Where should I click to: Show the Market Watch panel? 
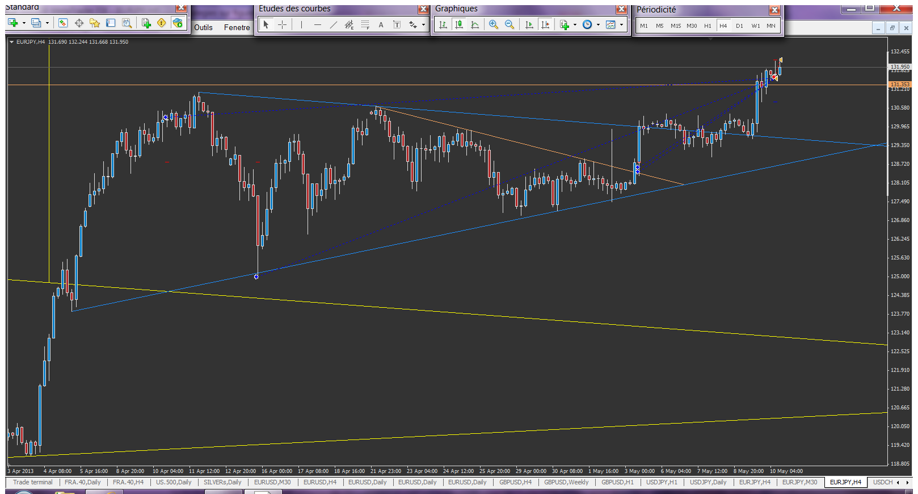pyautogui.click(x=63, y=23)
